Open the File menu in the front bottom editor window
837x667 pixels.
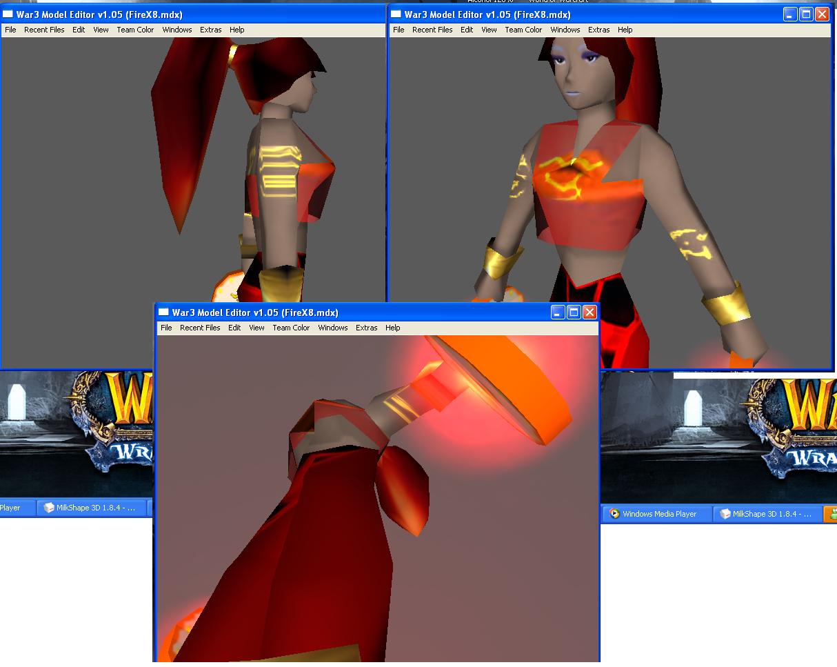point(167,328)
